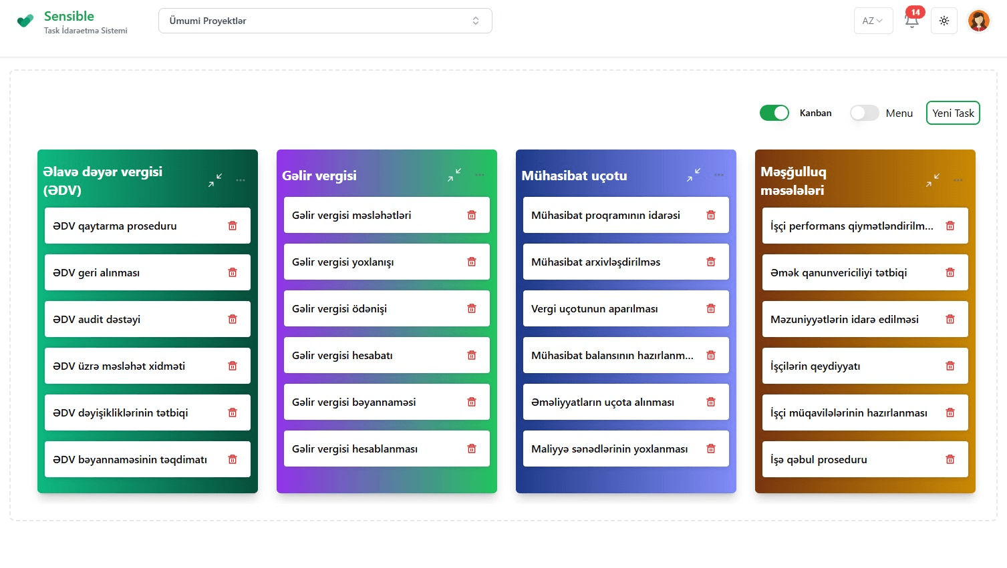This screenshot has width=1007, height=568.
Task: Open Gəlir vergisi hesabatı card
Action: (x=387, y=355)
